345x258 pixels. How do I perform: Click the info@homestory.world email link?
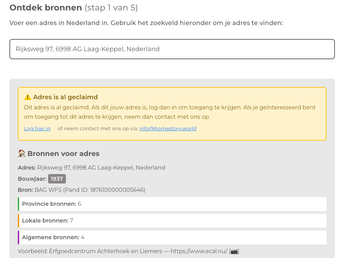[x=168, y=128]
